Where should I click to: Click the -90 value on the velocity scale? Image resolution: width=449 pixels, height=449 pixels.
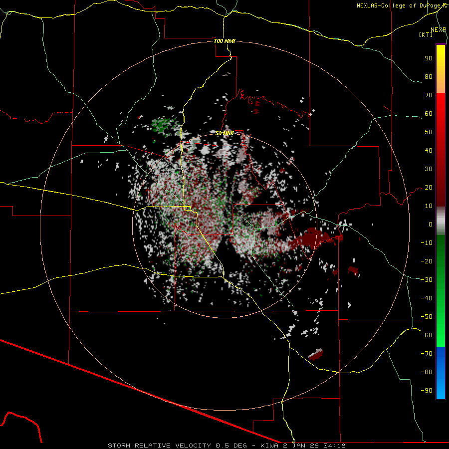tap(427, 391)
